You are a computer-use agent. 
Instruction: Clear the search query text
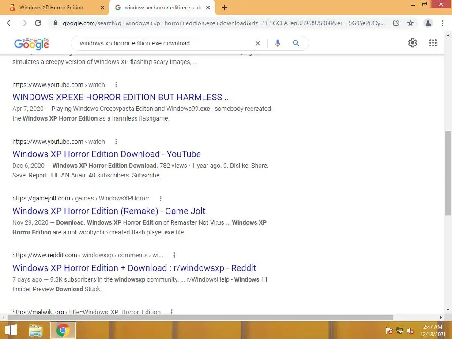click(258, 43)
